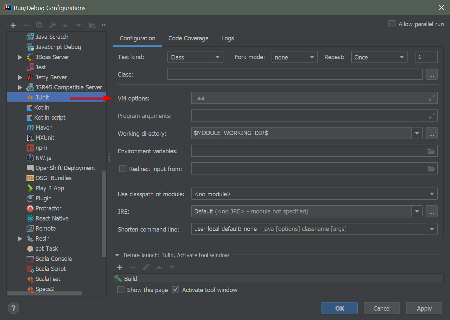Tick the Redirect input from checkbox

[x=123, y=168]
